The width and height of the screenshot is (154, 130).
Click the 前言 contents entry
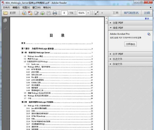click(57, 43)
